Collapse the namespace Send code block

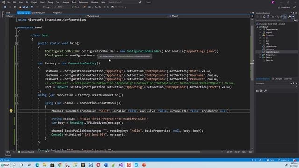[17, 28]
